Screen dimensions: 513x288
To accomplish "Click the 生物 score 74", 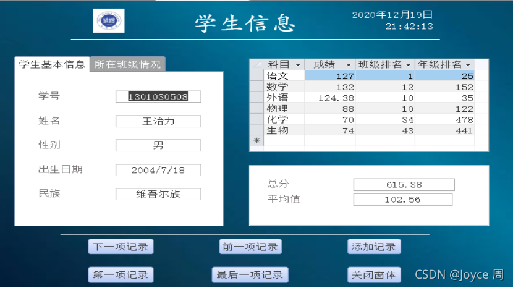I will 330,130.
